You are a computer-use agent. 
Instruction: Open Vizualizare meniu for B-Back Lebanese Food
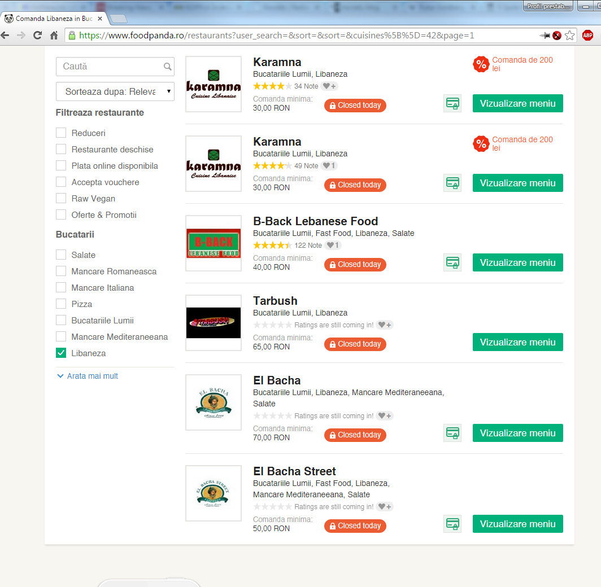518,262
